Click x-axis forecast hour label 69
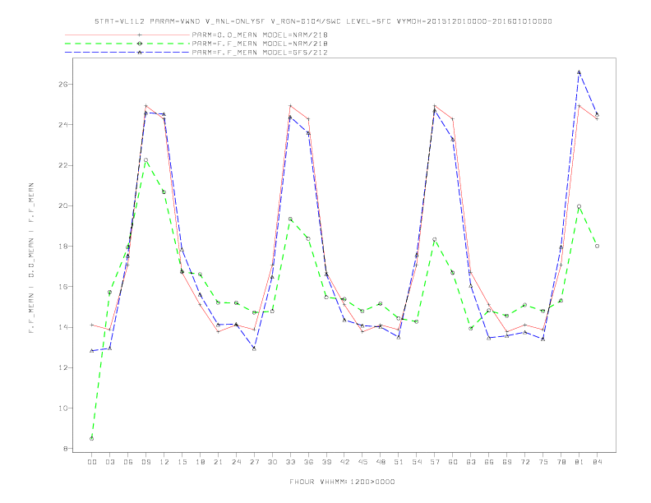This screenshot has width=651, height=503. click(507, 462)
